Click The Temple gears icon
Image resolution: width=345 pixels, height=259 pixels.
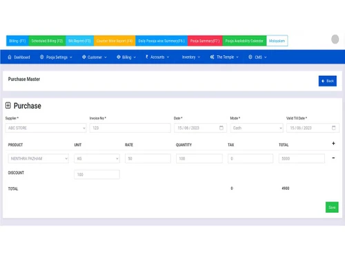[x=212, y=57]
